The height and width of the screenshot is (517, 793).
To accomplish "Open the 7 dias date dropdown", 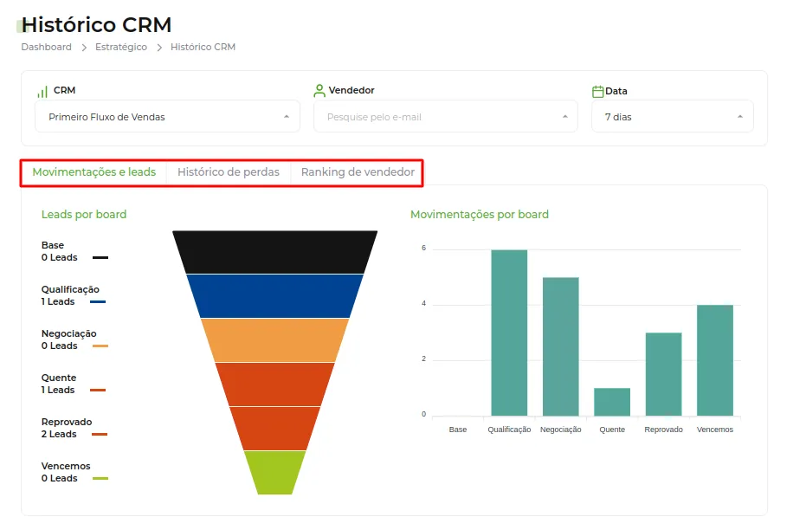I will click(673, 117).
